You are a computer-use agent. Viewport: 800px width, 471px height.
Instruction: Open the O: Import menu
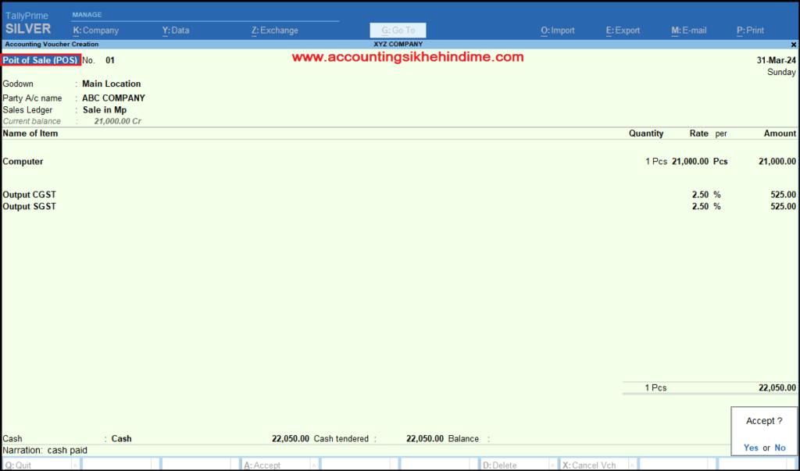click(x=558, y=30)
